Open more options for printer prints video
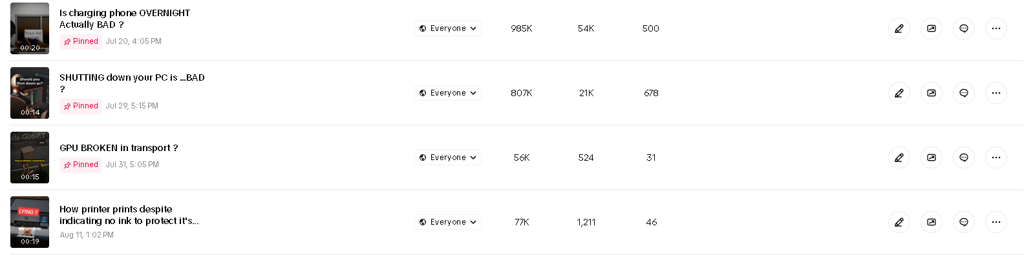This screenshot has width=1033, height=255. point(996,222)
